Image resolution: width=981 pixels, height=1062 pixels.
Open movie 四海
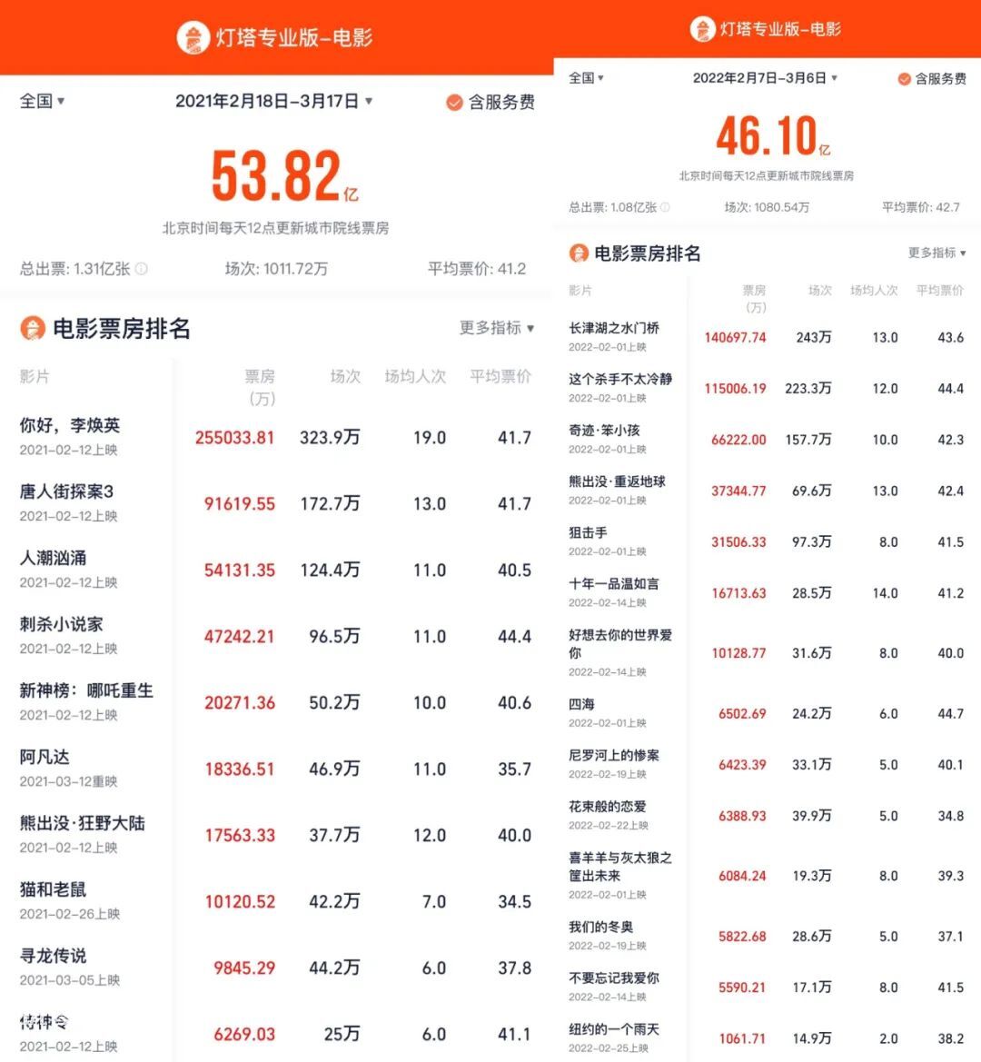pyautogui.click(x=581, y=704)
